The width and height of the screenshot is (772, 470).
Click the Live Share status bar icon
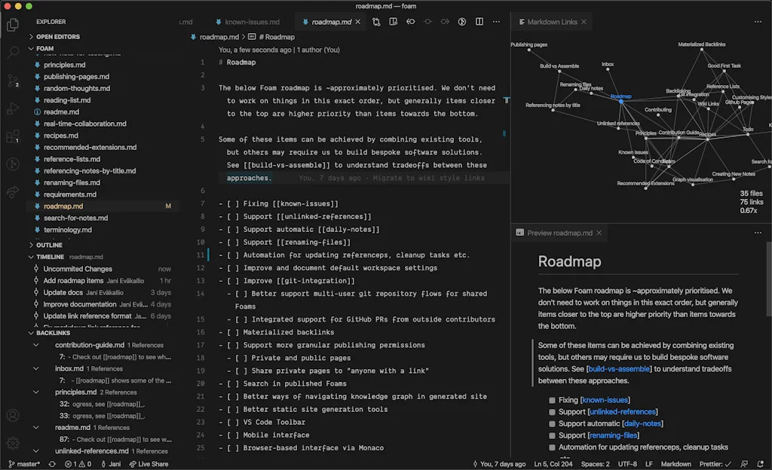[x=149, y=464]
